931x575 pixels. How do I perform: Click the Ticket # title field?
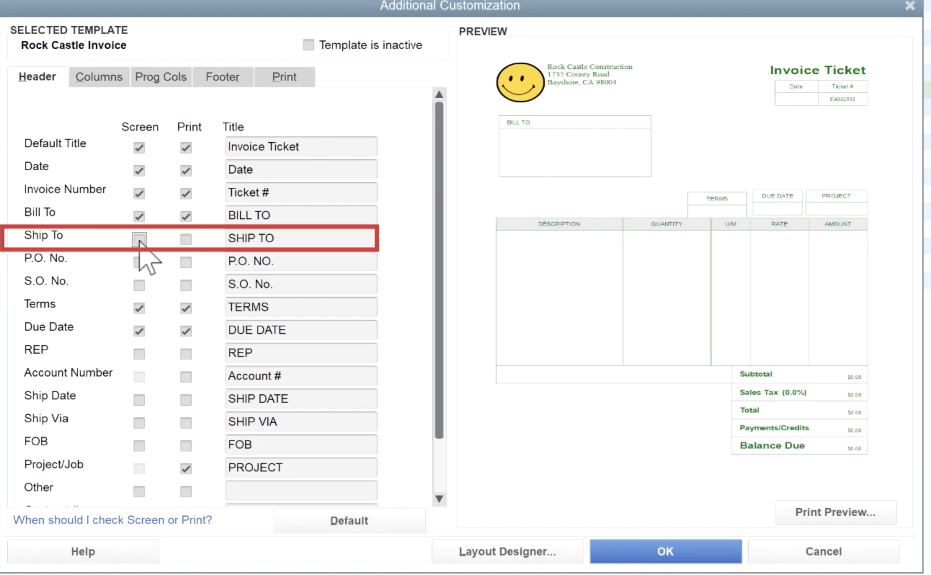[x=301, y=192]
